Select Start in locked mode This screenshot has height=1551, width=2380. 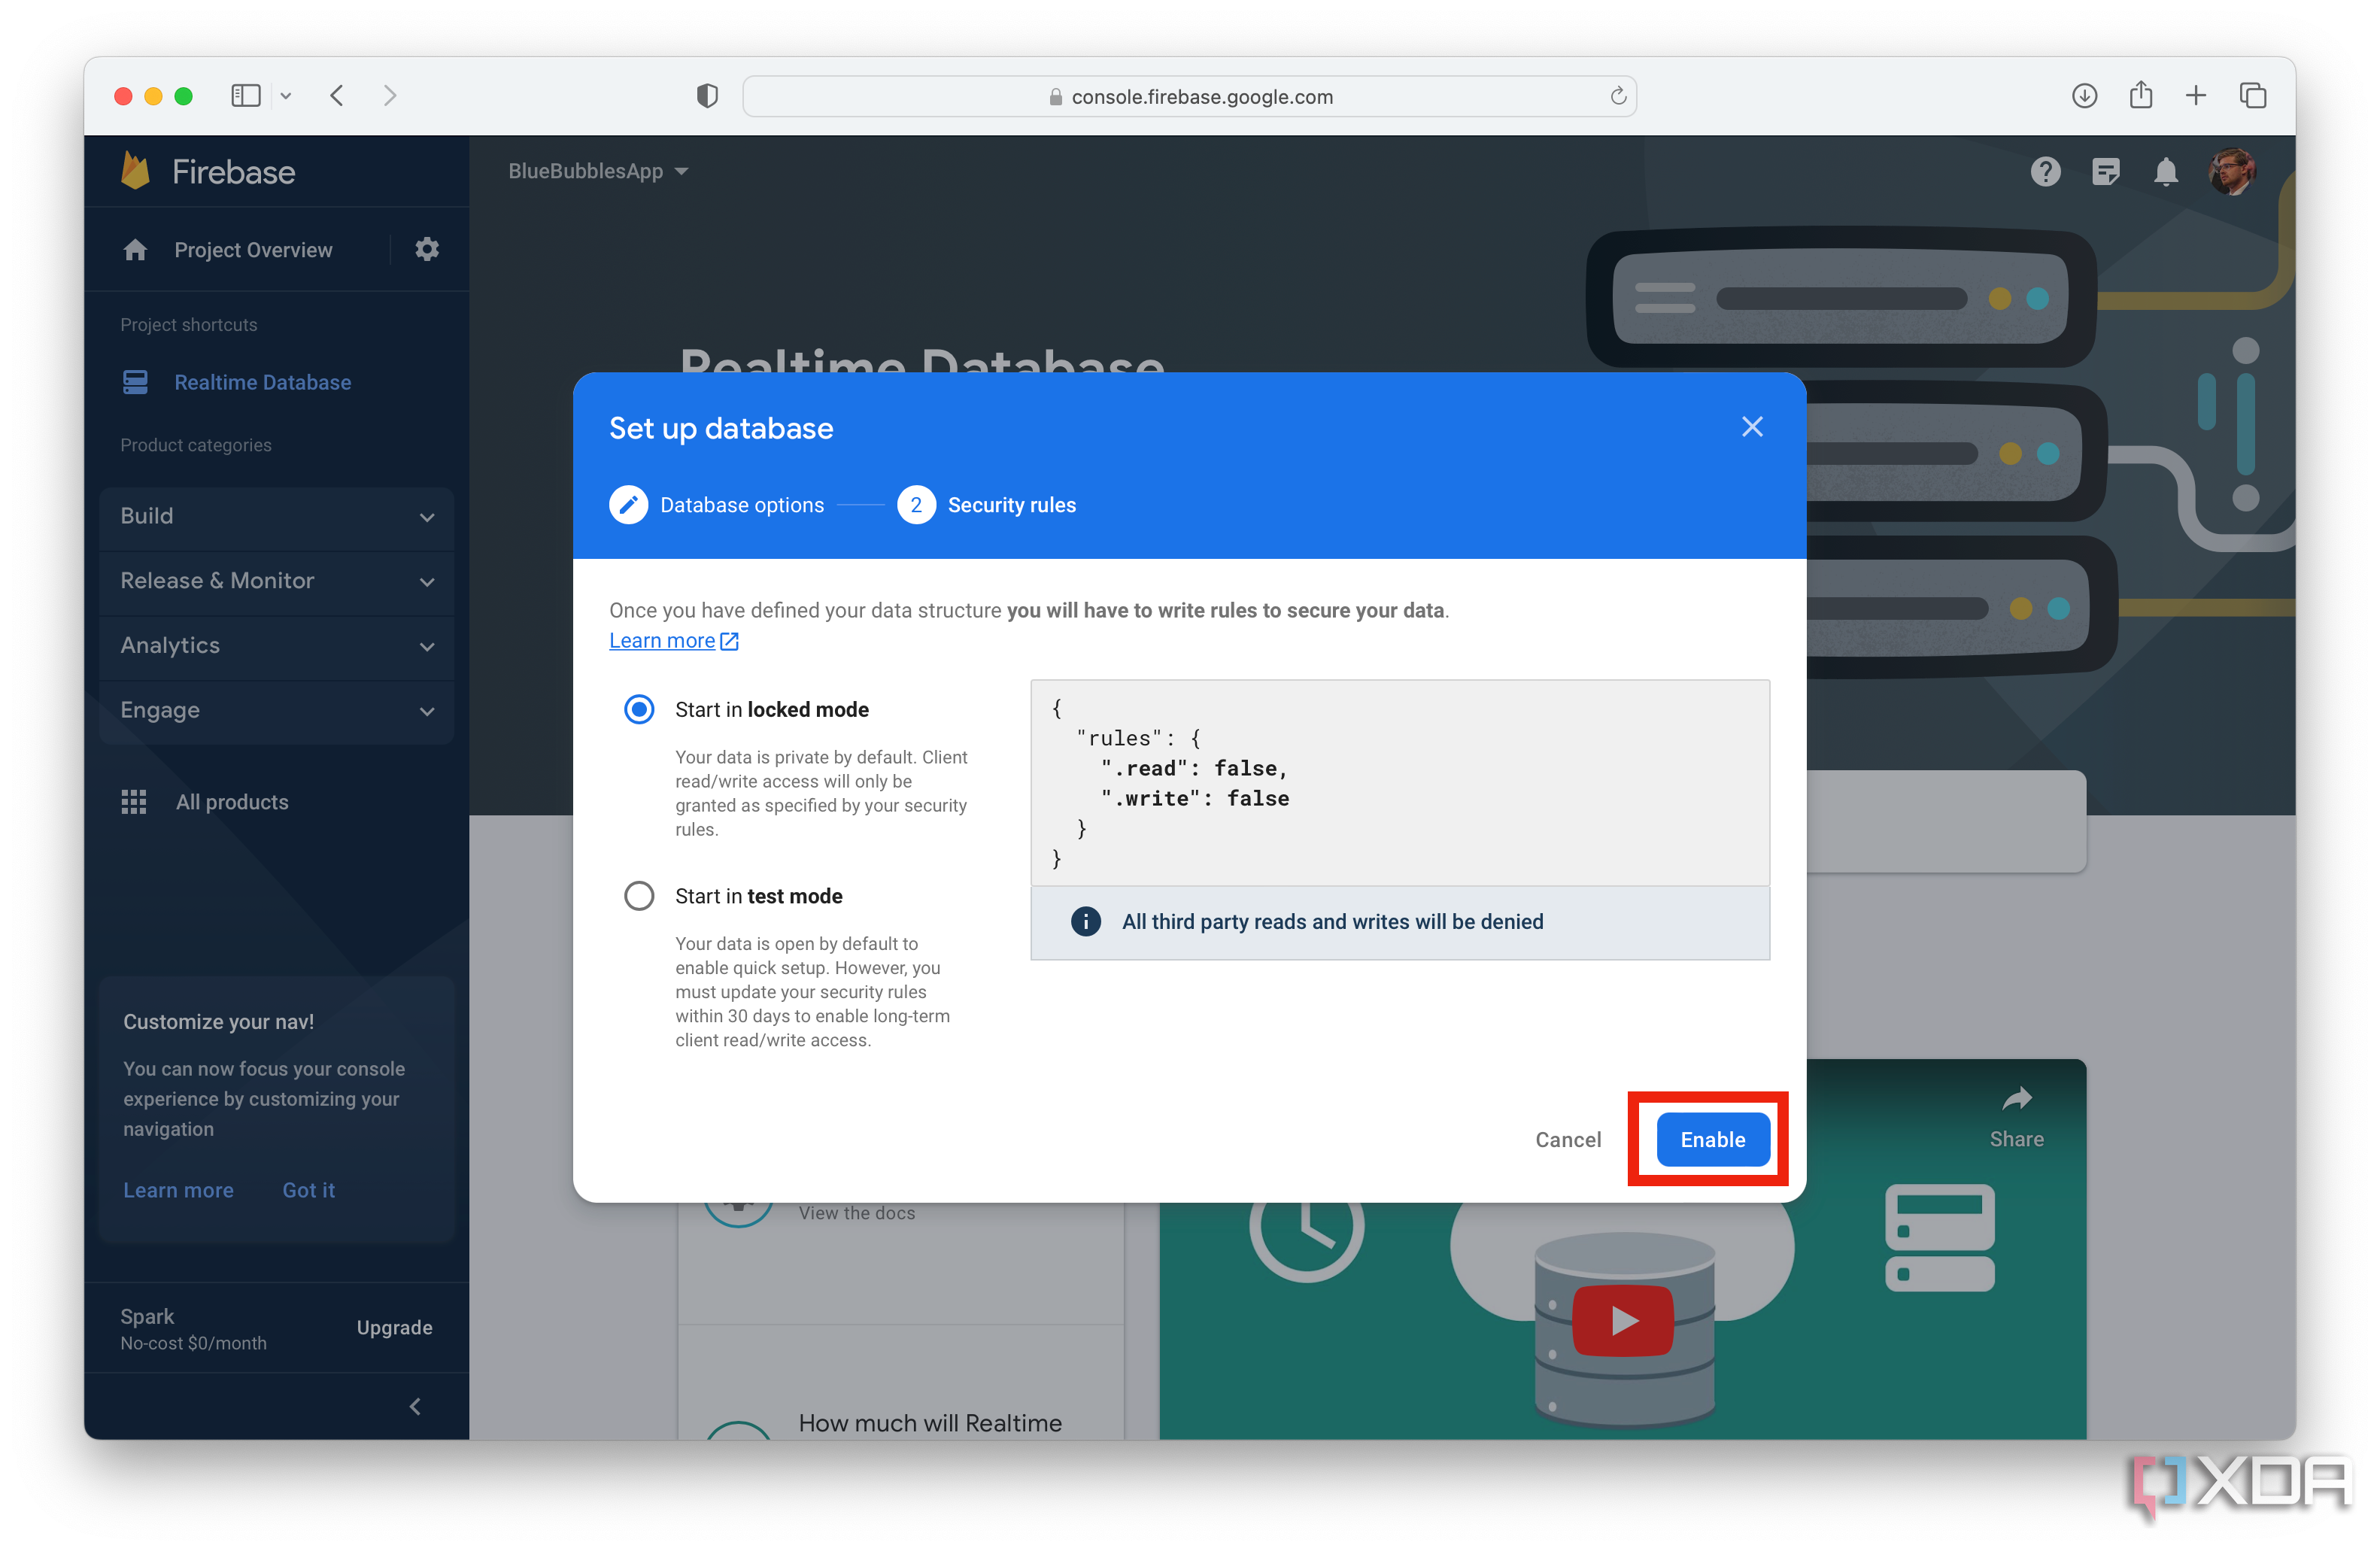pyautogui.click(x=639, y=709)
